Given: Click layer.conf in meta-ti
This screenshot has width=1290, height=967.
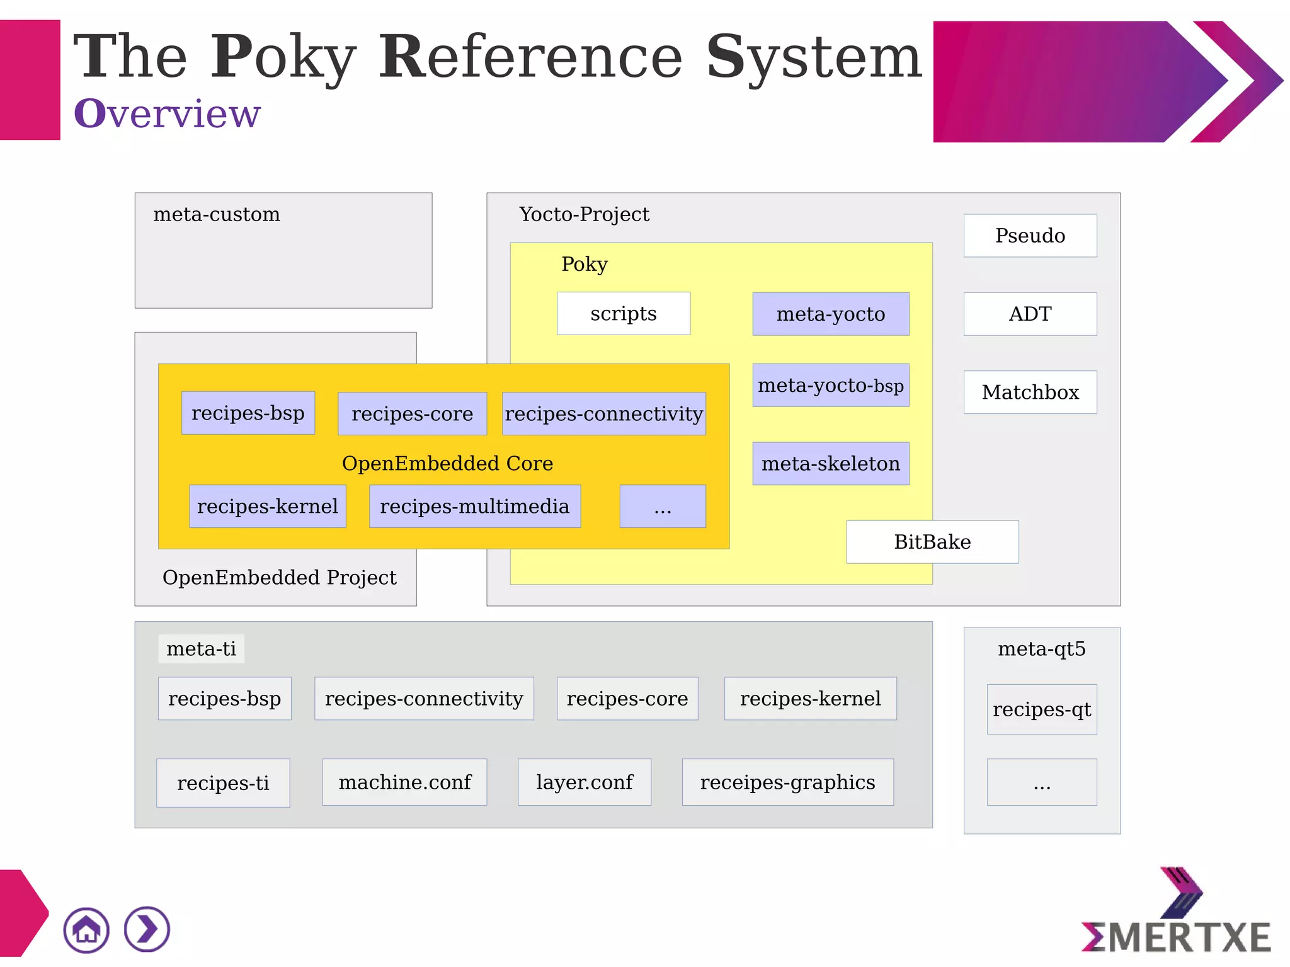Looking at the screenshot, I should [x=584, y=782].
